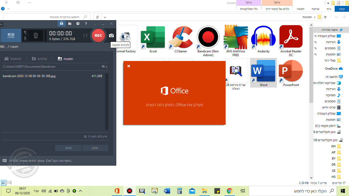
Task: Close the Office updating splash screen
Action: pyautogui.click(x=129, y=66)
